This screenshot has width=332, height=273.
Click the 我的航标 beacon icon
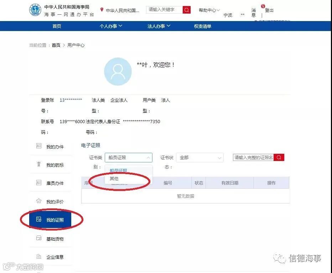[39, 164]
